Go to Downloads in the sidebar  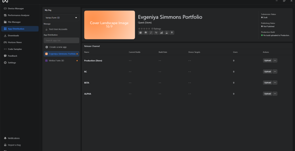pyautogui.click(x=13, y=35)
